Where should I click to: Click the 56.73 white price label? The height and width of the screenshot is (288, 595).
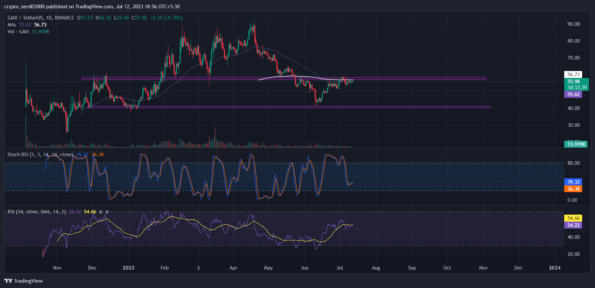(x=573, y=75)
